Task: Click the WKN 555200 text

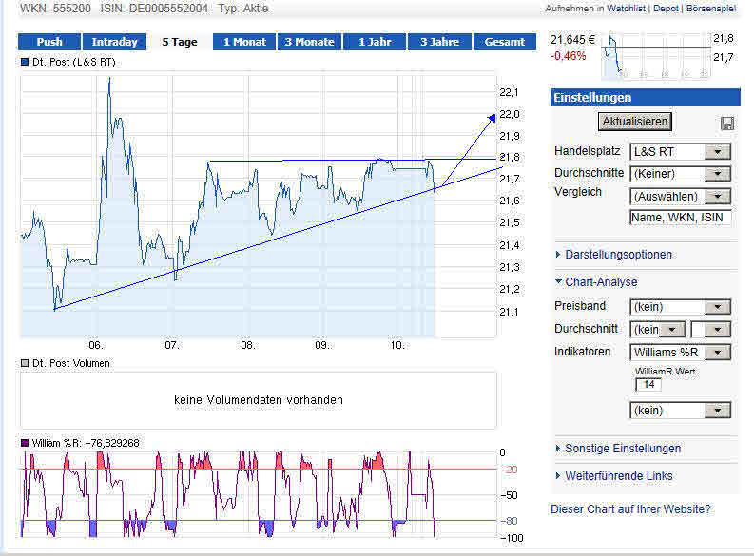Action: (x=55, y=9)
